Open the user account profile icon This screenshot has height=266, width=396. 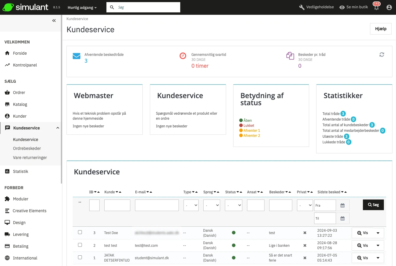tap(389, 7)
